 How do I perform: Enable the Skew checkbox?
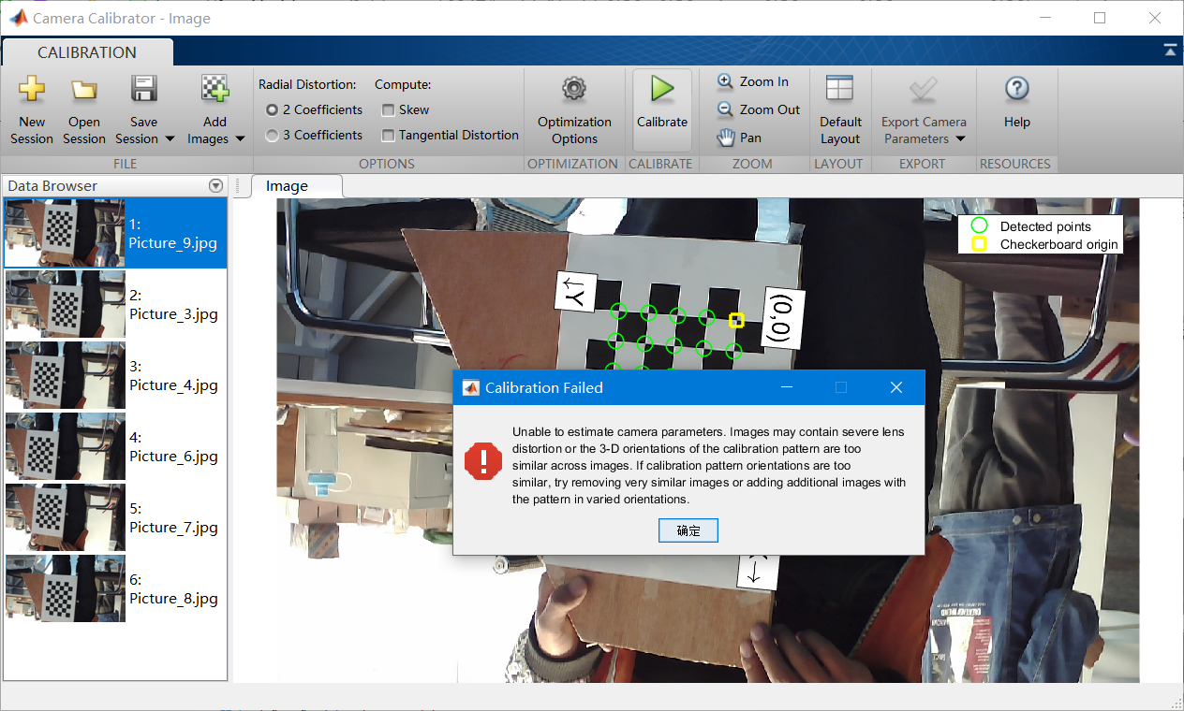(388, 109)
